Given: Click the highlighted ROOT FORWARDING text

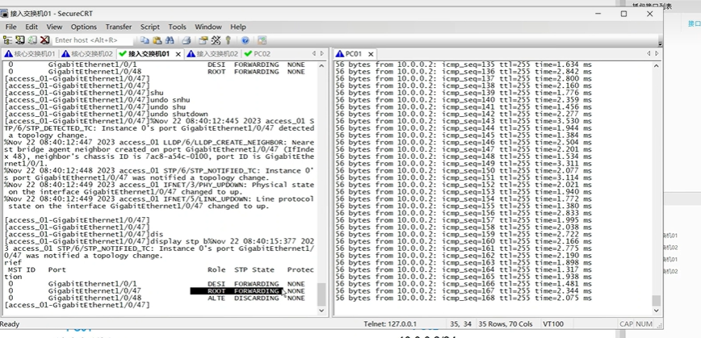Looking at the screenshot, I should click(236, 291).
